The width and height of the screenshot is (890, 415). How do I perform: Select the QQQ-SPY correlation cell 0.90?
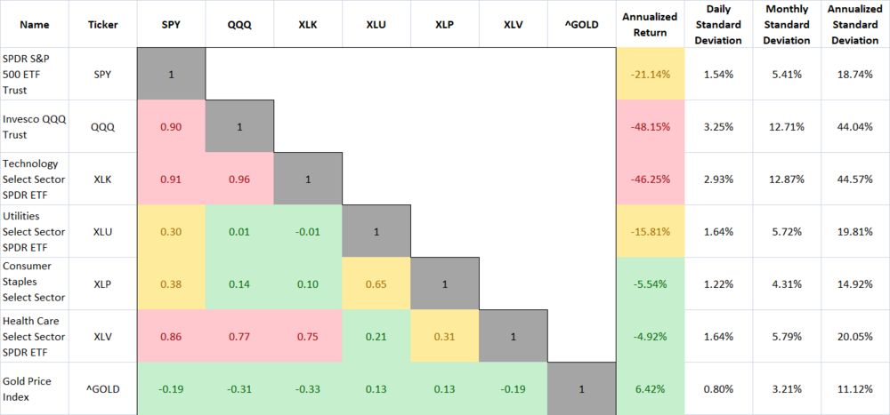[x=171, y=127]
